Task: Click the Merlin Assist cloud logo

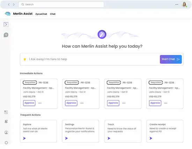Action: [x=8, y=14]
